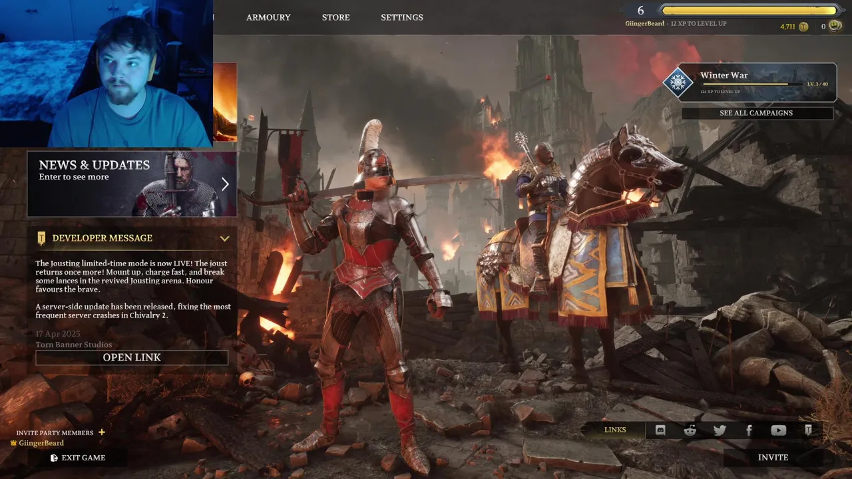Click the Open Link button
The height and width of the screenshot is (479, 852).
coord(132,358)
